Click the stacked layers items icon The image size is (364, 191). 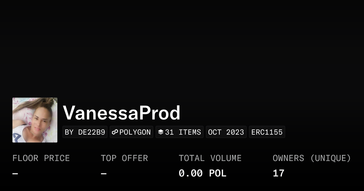[x=161, y=132]
